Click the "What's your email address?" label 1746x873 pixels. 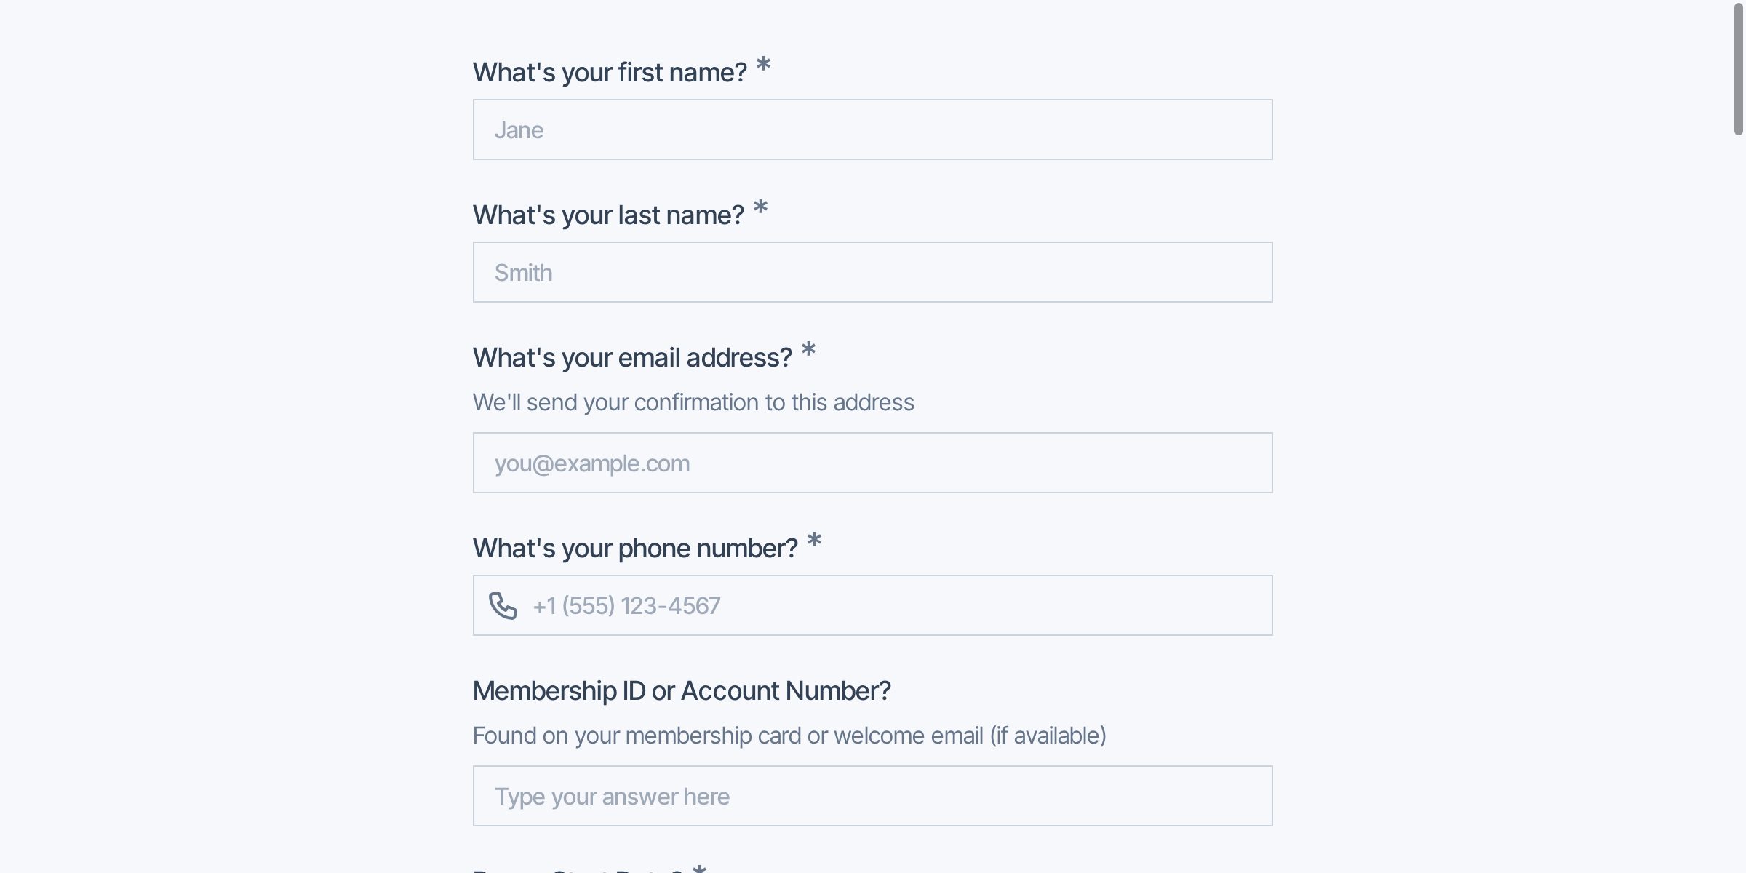632,358
